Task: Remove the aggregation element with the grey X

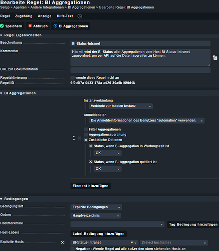Action: 80,138
